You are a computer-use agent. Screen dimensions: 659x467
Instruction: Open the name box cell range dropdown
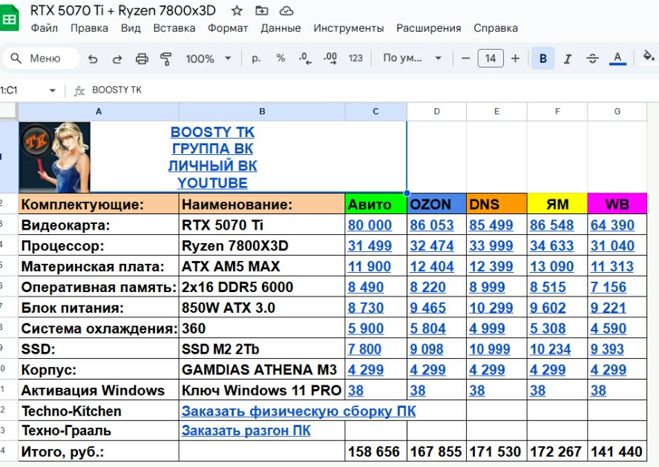click(53, 90)
